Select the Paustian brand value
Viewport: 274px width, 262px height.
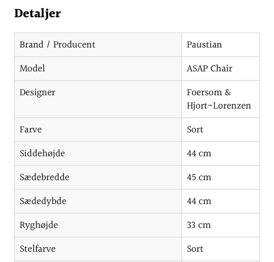pyautogui.click(x=204, y=45)
